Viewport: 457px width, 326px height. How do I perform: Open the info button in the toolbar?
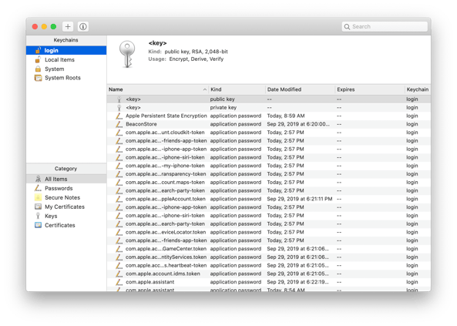coord(83,26)
